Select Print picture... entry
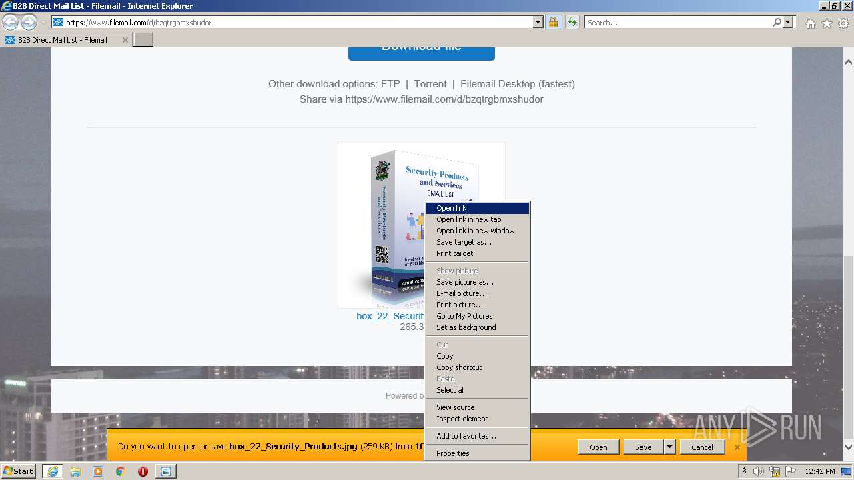This screenshot has height=480, width=854. pos(478,305)
